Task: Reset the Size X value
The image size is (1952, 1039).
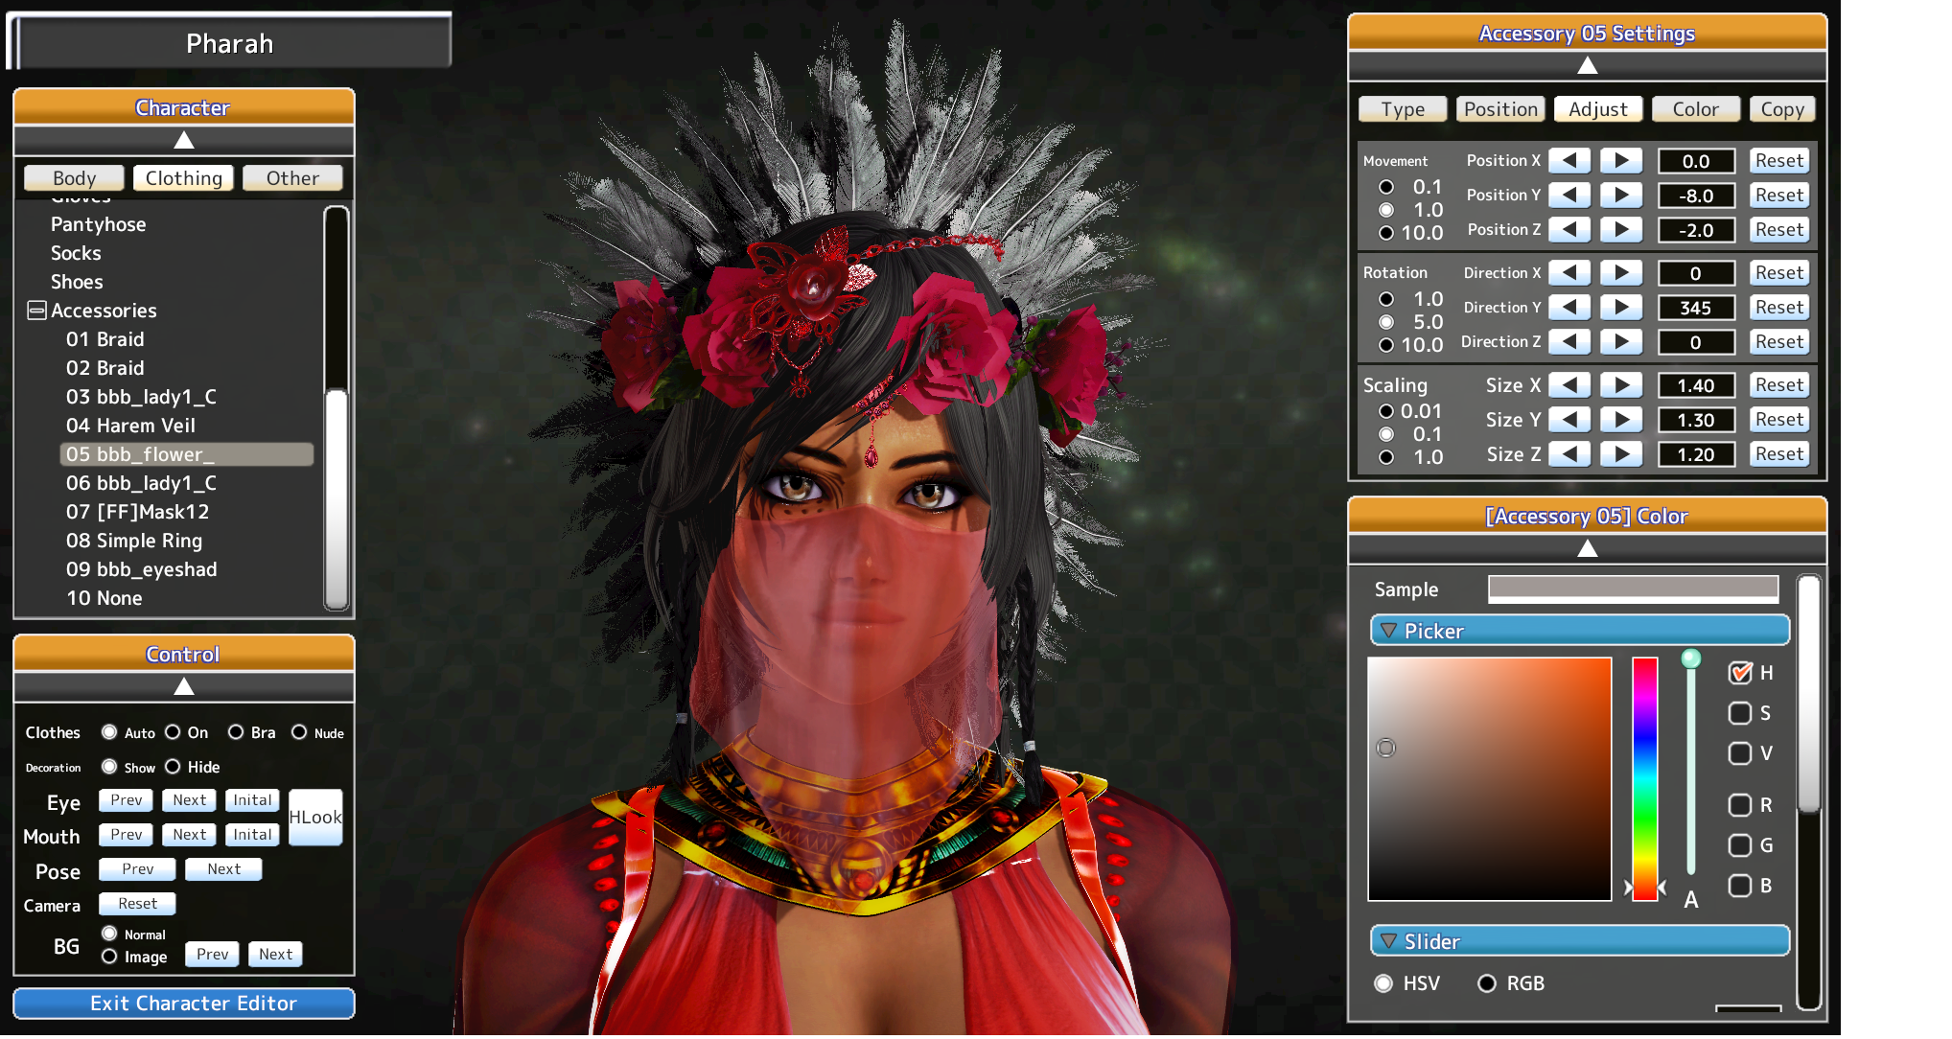Action: tap(1779, 385)
